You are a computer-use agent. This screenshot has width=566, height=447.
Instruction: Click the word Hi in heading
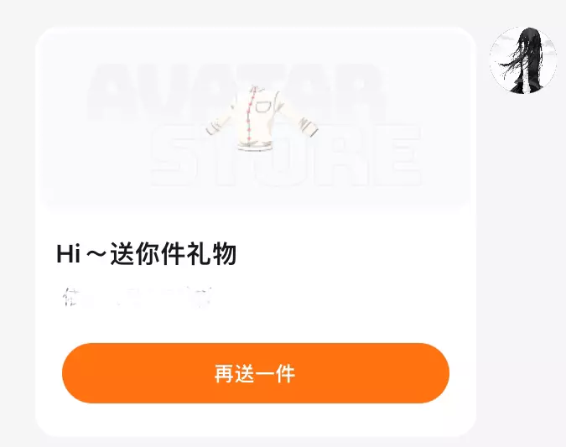68,254
